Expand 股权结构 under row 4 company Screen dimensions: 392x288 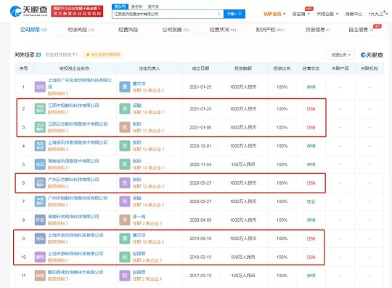click(58, 149)
